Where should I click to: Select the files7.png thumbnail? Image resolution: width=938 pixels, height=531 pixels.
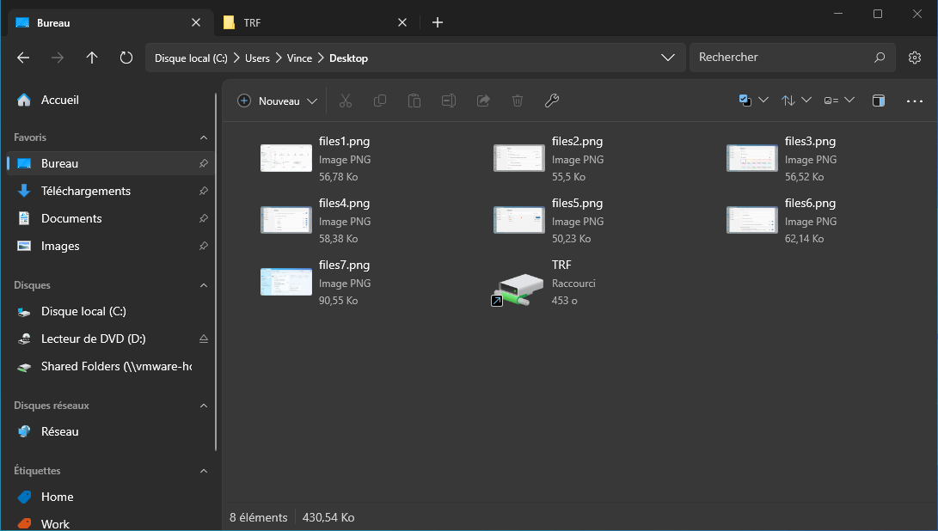[286, 282]
